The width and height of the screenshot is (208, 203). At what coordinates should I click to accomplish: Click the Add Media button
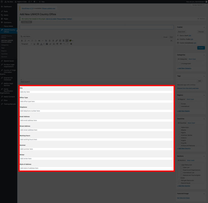(26, 37)
